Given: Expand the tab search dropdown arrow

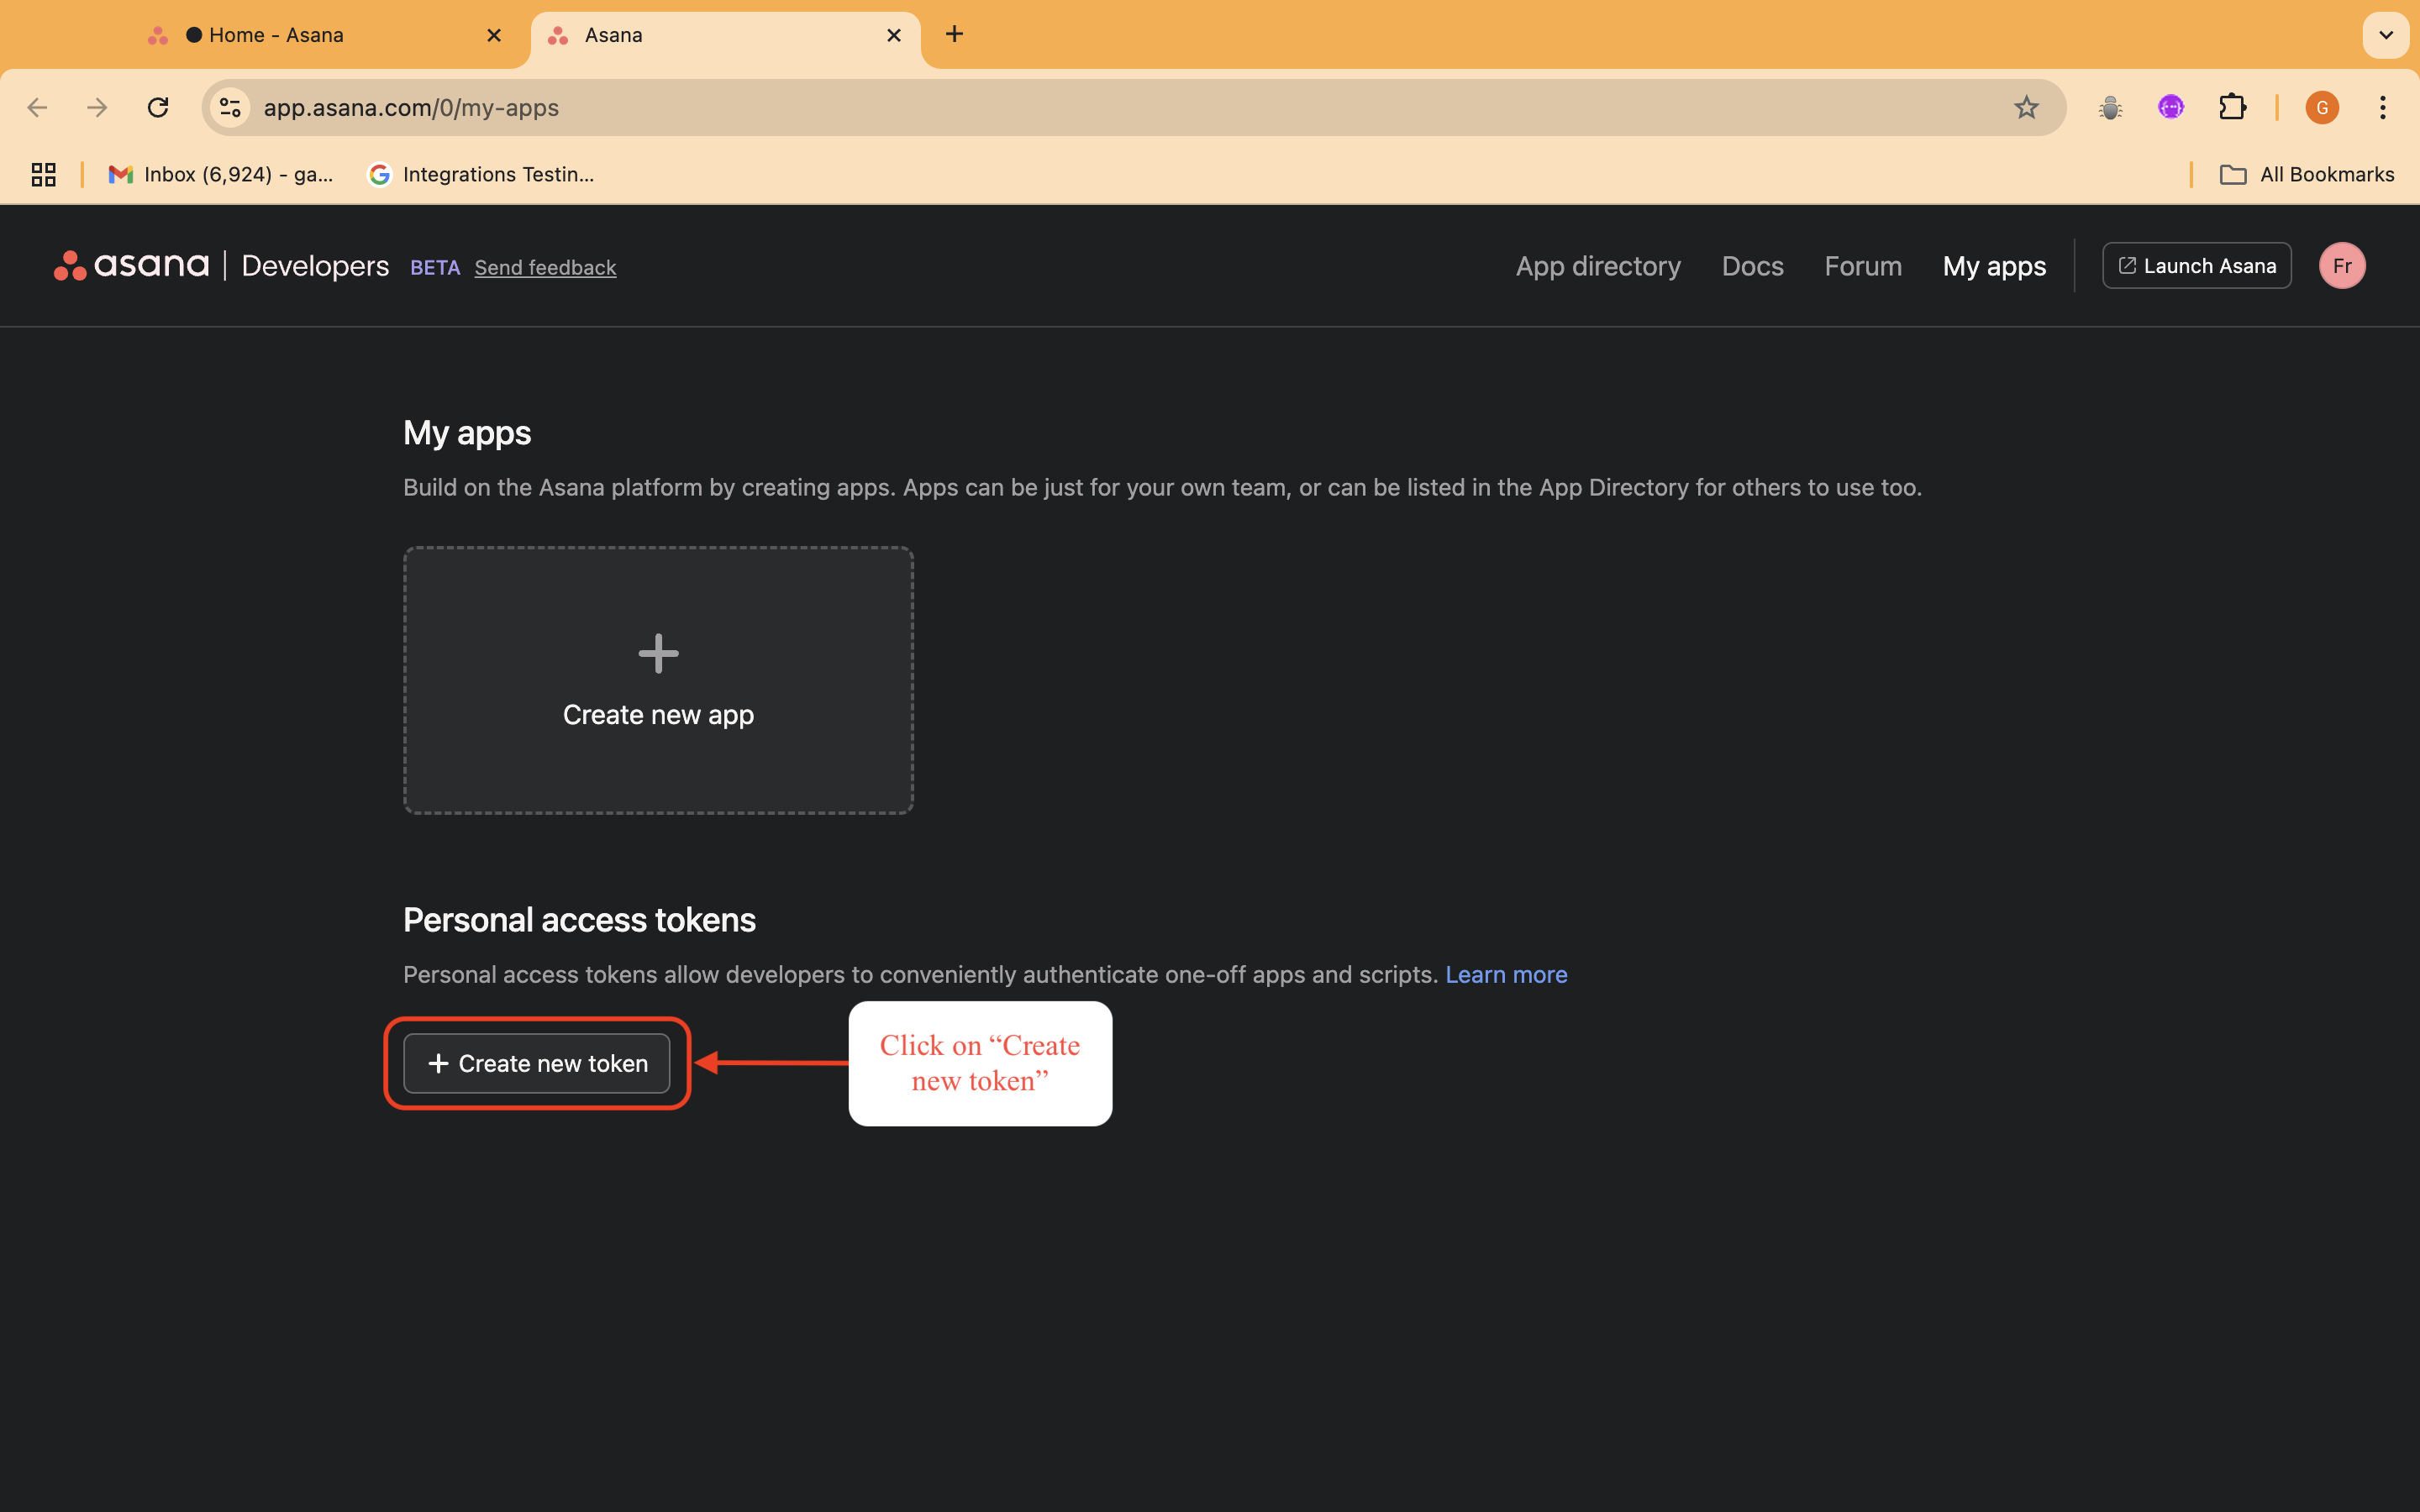Looking at the screenshot, I should coord(2385,35).
